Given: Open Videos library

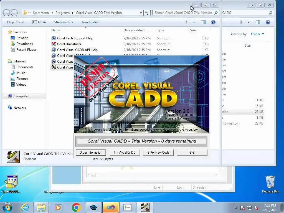Looking at the screenshot, I should point(21,84).
